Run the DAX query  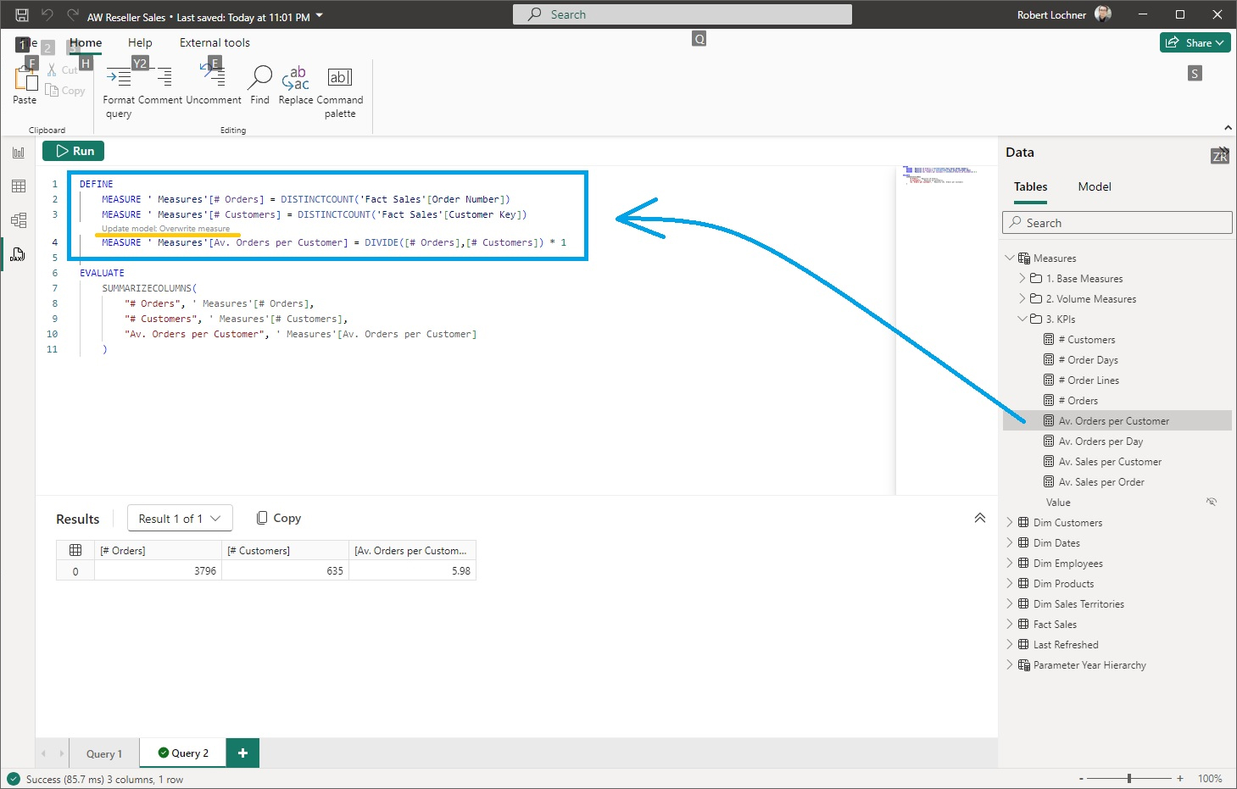(x=73, y=150)
